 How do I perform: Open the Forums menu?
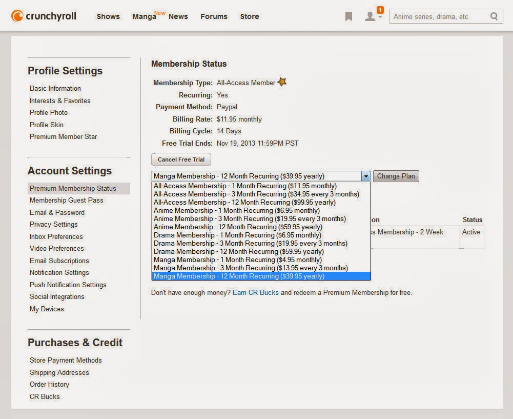(x=214, y=16)
